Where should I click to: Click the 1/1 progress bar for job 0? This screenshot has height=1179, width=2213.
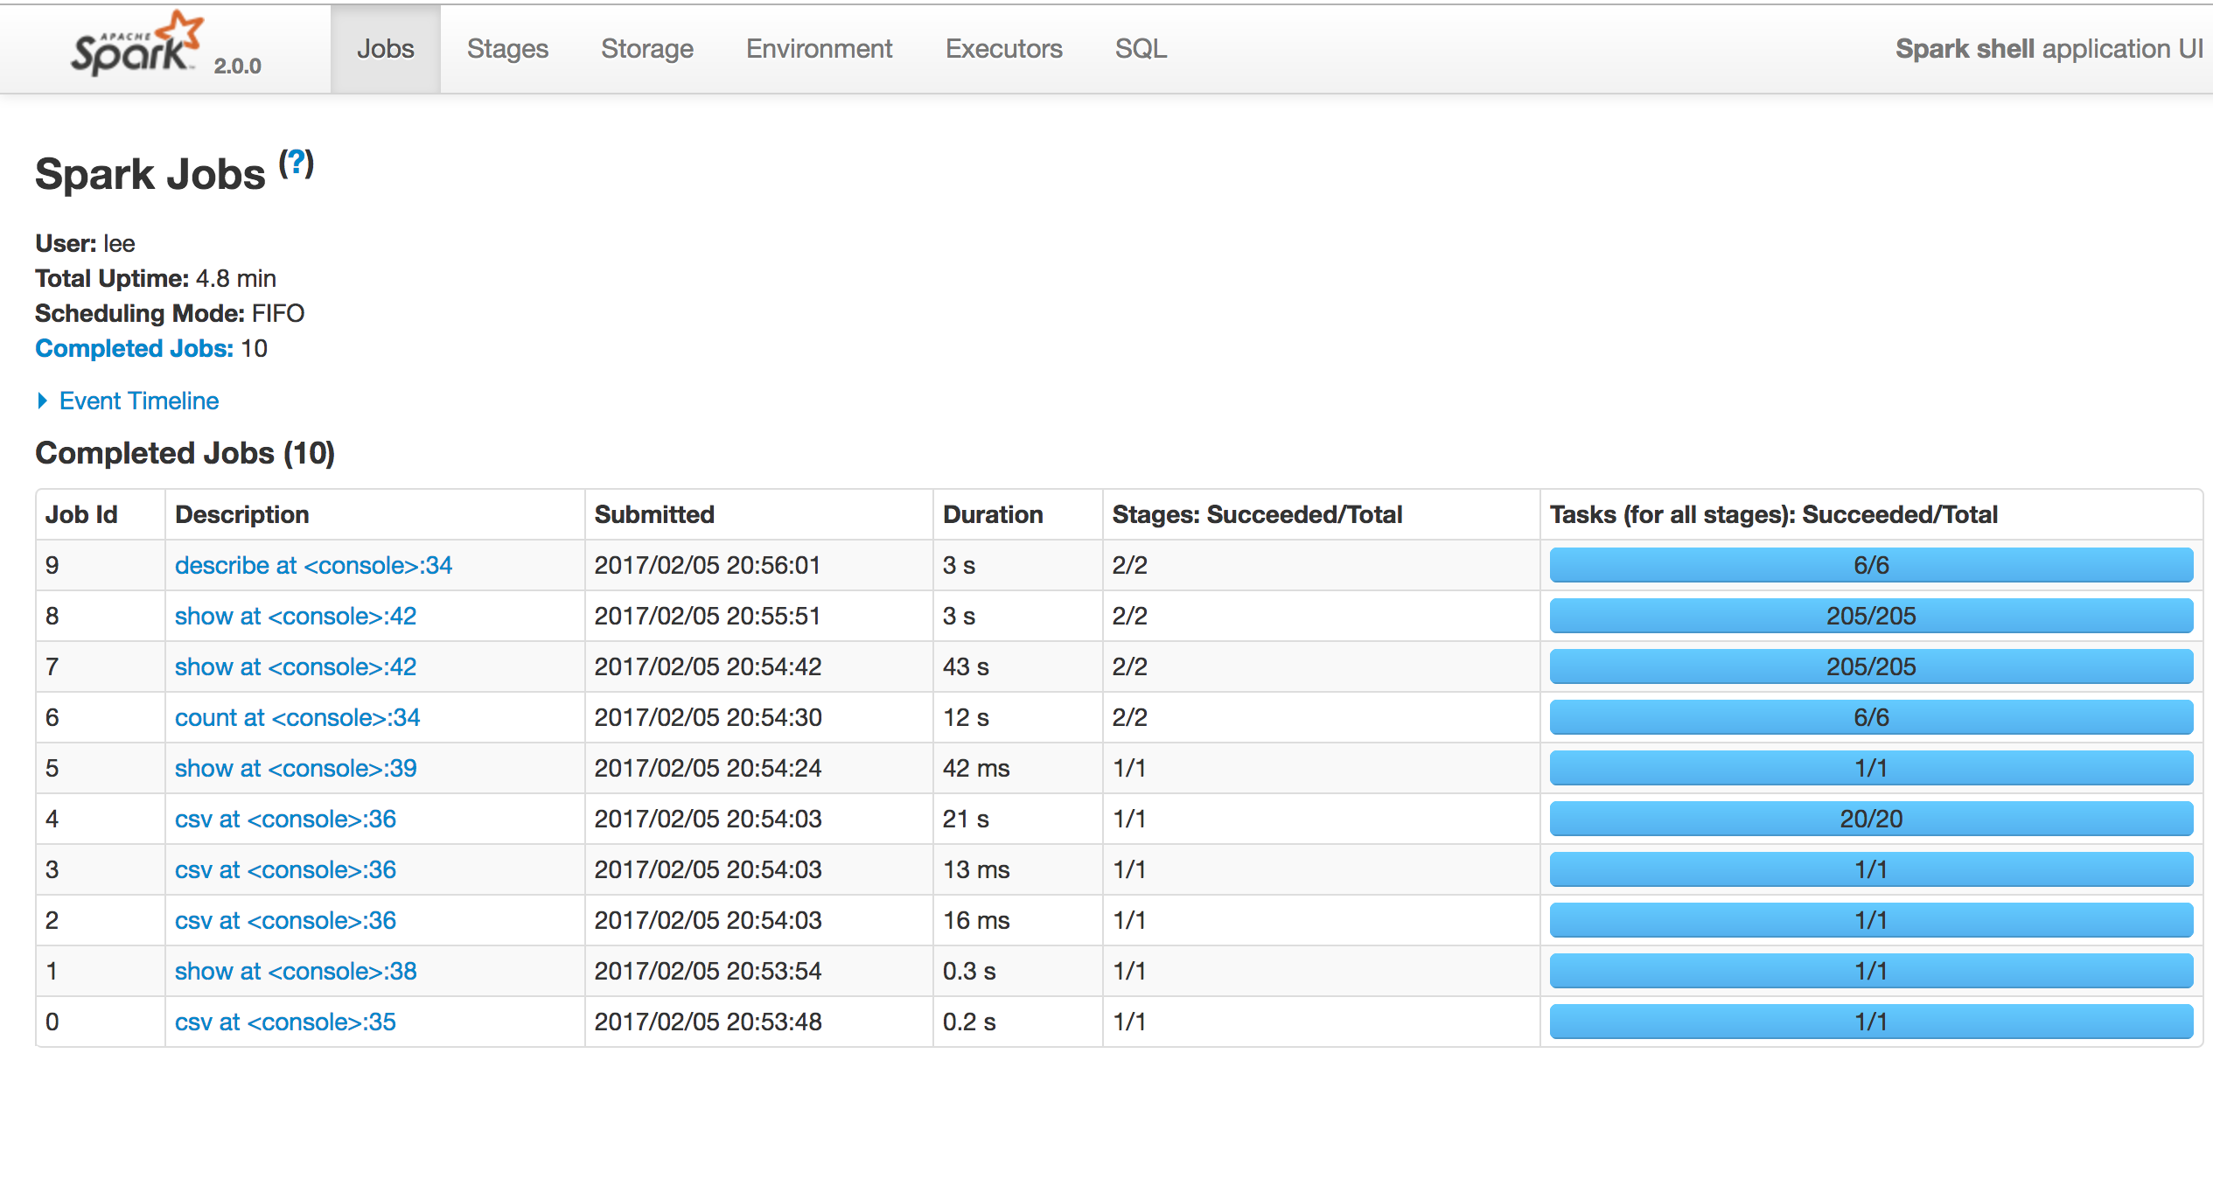[x=1871, y=1022]
